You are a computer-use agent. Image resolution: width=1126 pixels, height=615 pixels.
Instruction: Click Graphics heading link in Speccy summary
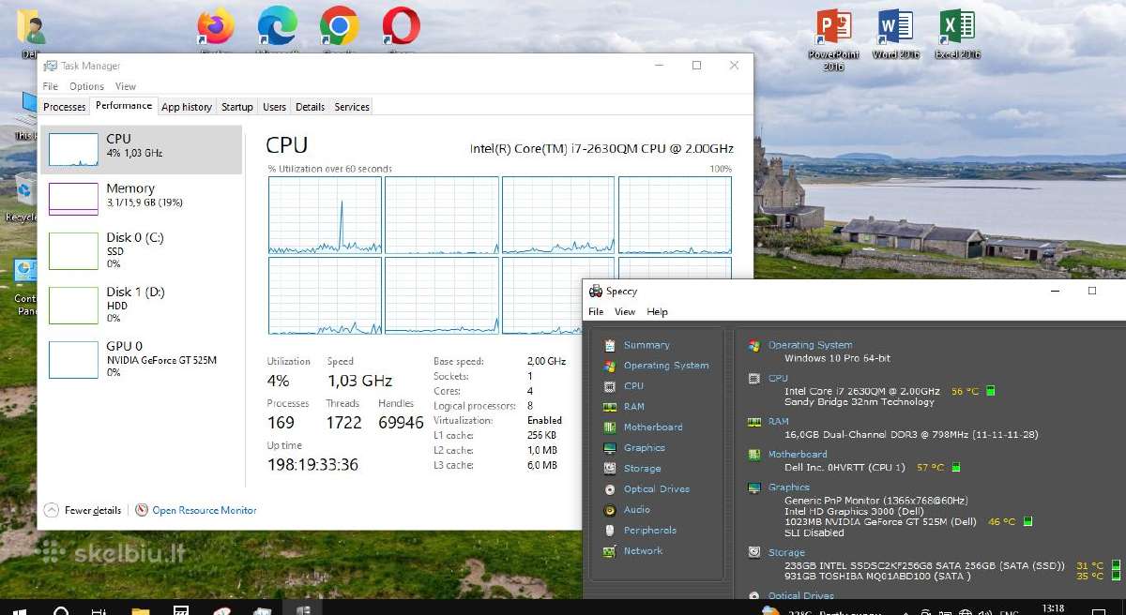[788, 487]
